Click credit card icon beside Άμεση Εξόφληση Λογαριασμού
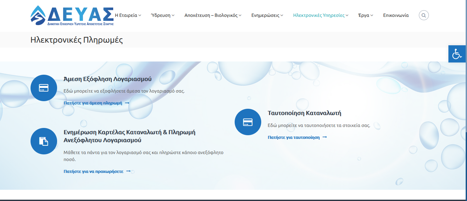The image size is (467, 201). click(x=44, y=88)
